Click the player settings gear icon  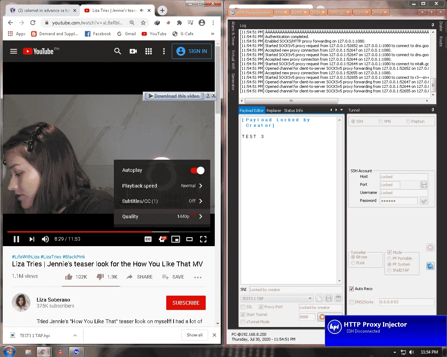(x=162, y=239)
